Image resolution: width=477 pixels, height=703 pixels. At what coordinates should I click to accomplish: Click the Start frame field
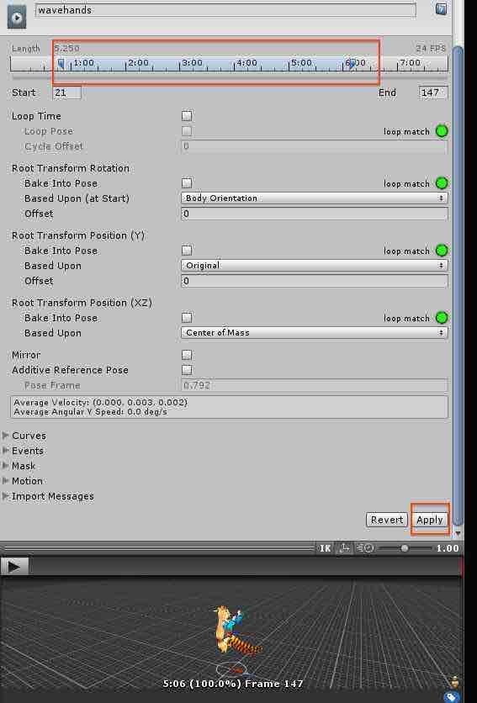pos(66,92)
